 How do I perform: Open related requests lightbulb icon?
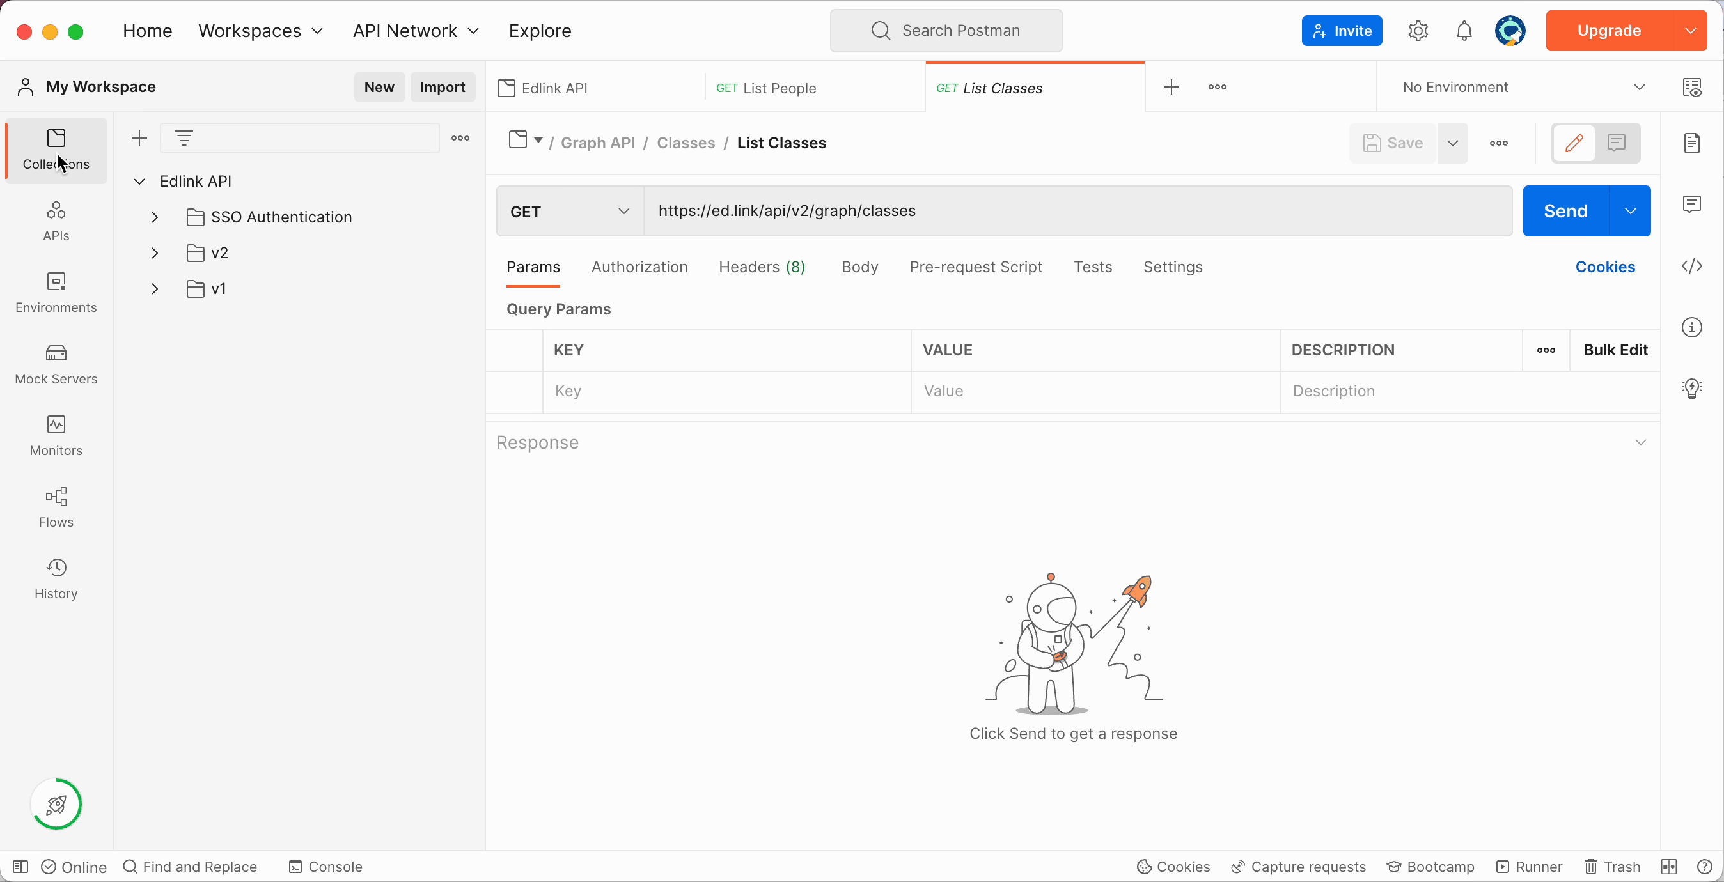click(1692, 389)
